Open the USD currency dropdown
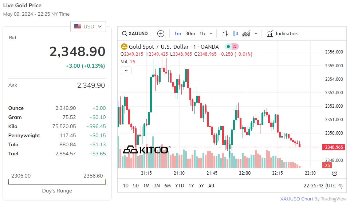 [x=88, y=27]
